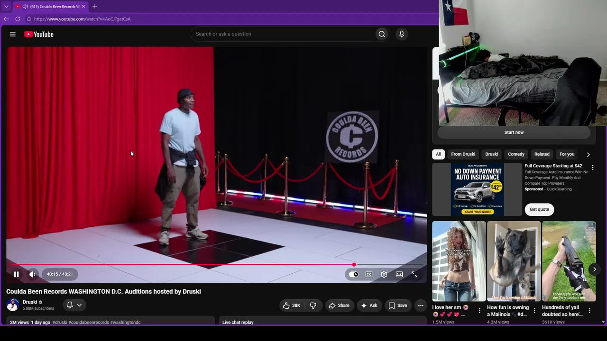
Task: Click the #couldabeenrecords hashtag
Action: [x=89, y=323]
